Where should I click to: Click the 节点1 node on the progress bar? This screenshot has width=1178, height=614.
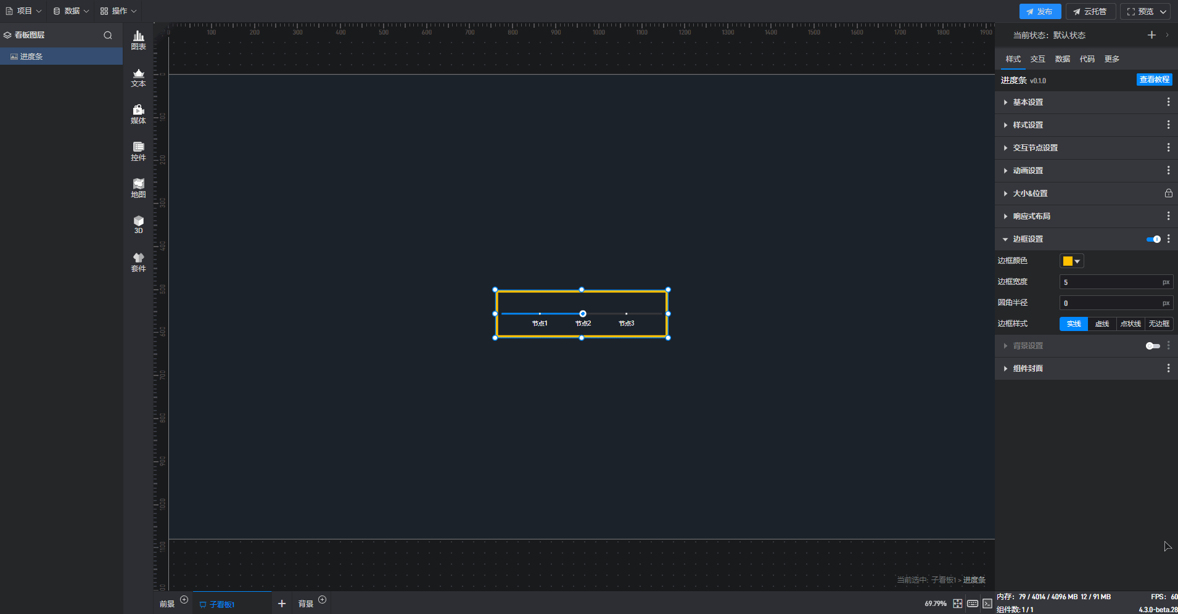[x=540, y=314]
